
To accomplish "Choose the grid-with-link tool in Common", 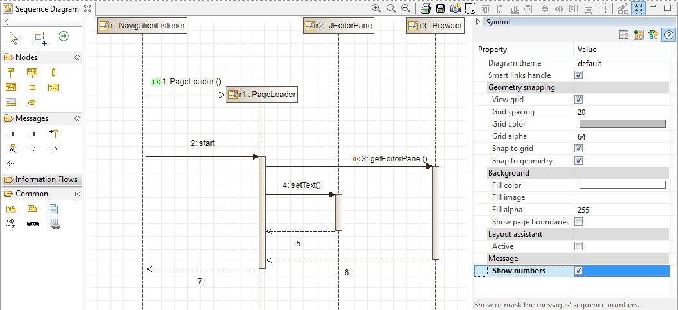I will click(x=54, y=224).
